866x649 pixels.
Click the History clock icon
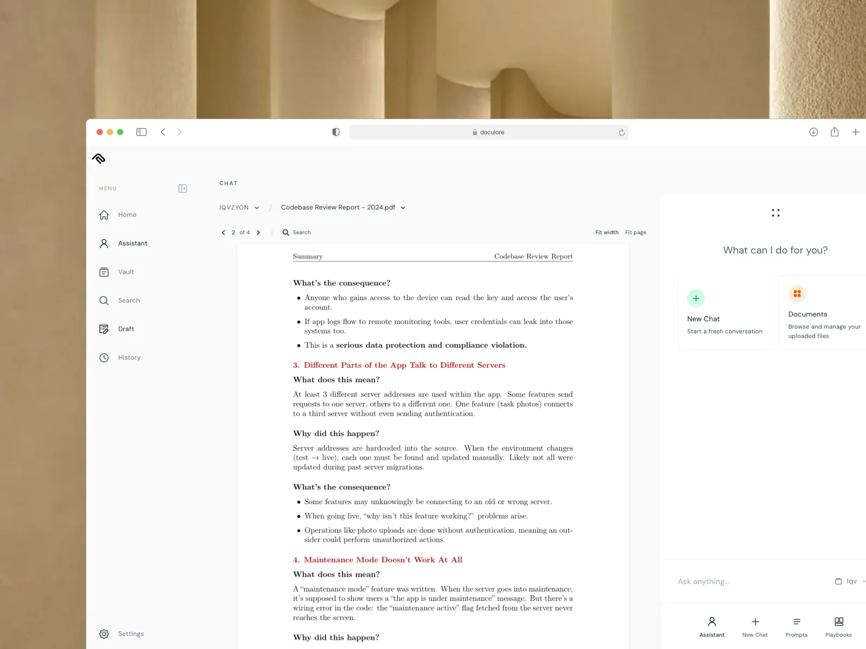click(x=104, y=357)
